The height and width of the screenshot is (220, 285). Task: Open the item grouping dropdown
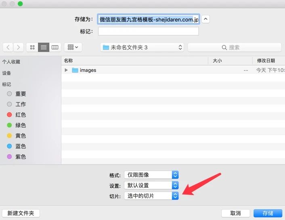(x=73, y=48)
